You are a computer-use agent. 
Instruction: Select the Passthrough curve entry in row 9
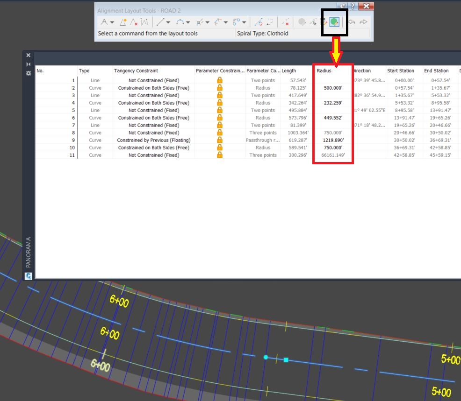pyautogui.click(x=262, y=140)
